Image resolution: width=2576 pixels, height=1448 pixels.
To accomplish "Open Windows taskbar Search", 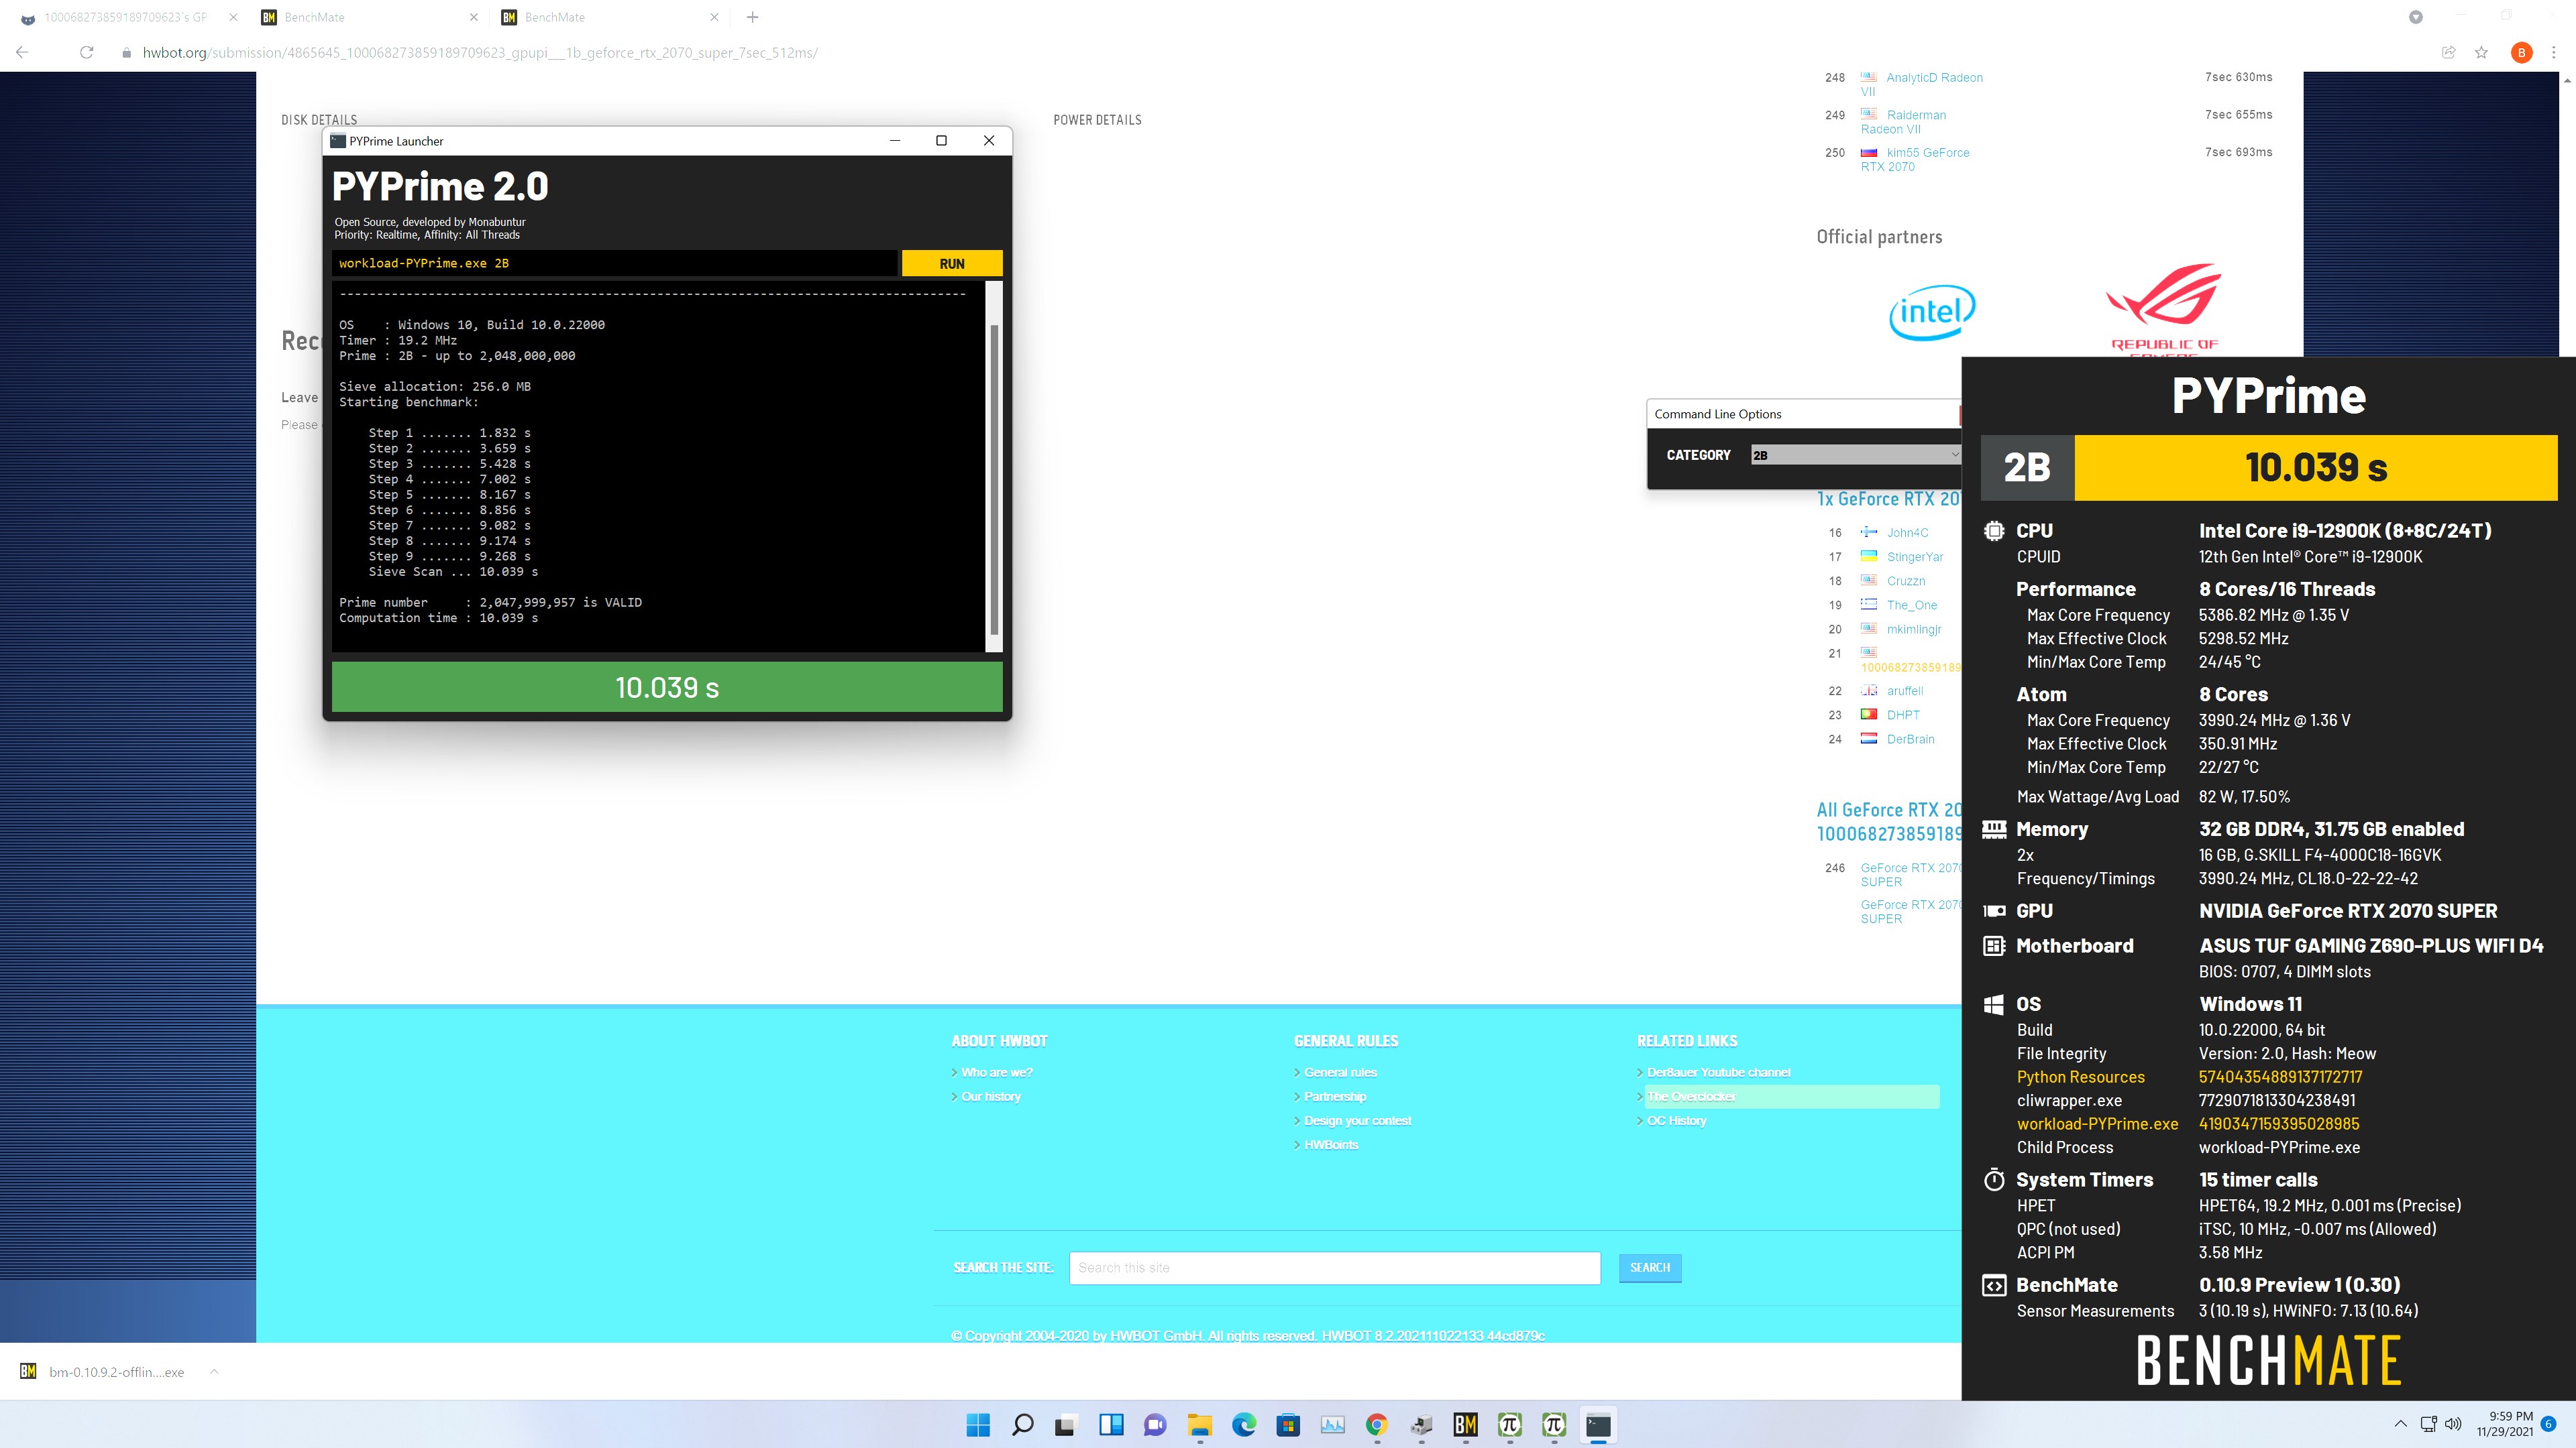I will [1022, 1425].
